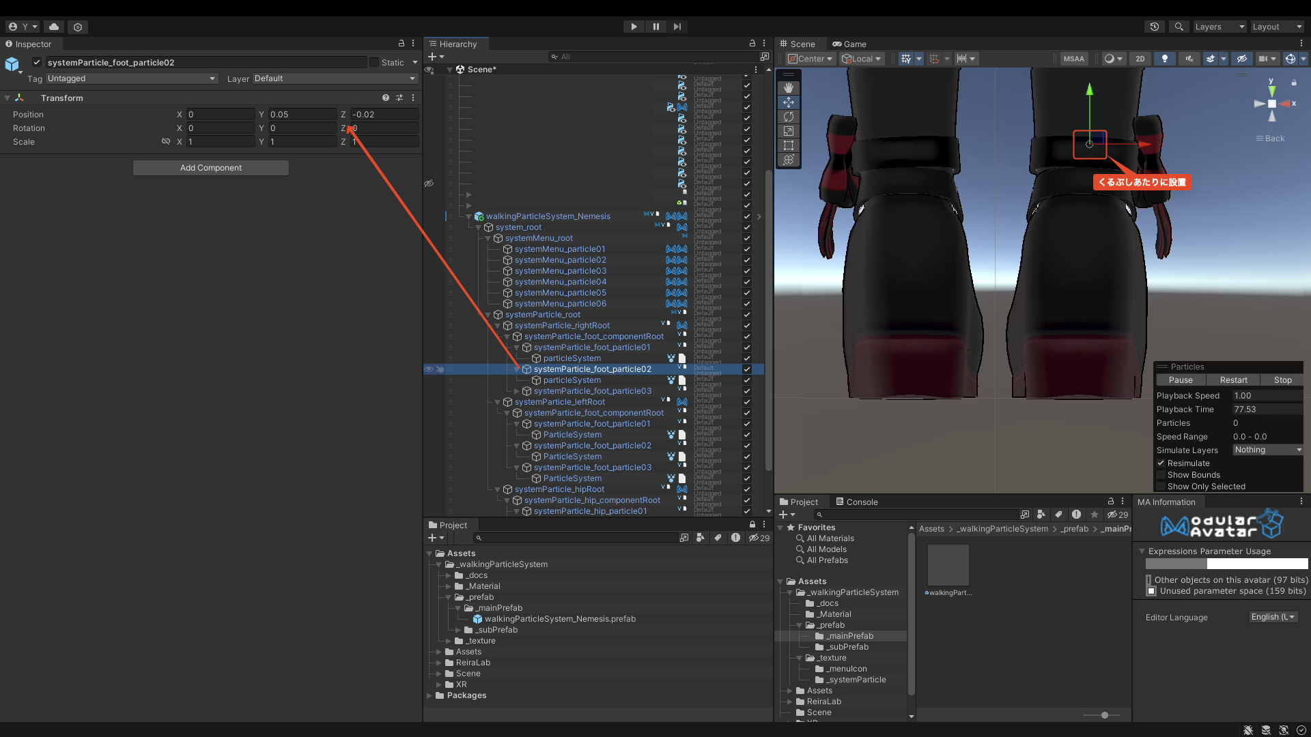Select the Rotate tool in Scene view

click(789, 117)
